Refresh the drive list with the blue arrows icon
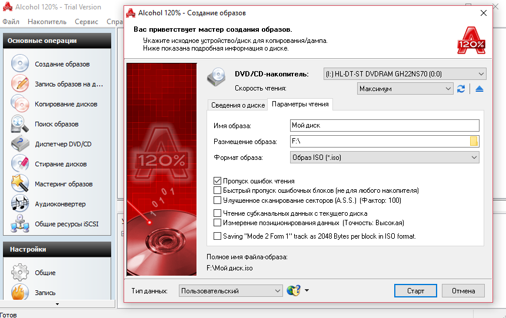 [461, 89]
